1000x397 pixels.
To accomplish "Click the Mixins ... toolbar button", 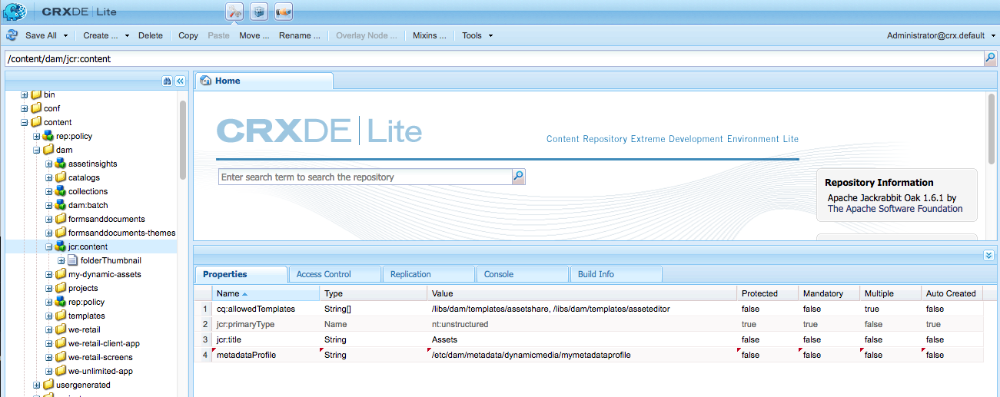I will (429, 35).
